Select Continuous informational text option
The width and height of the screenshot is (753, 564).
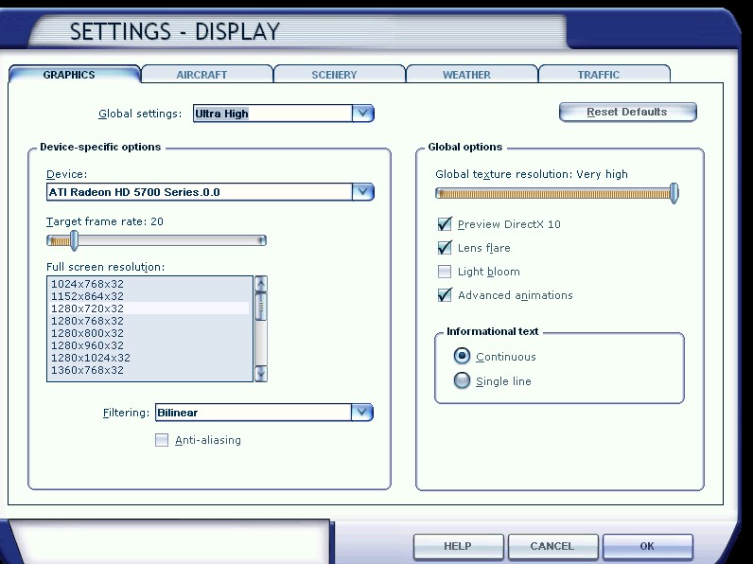point(462,357)
